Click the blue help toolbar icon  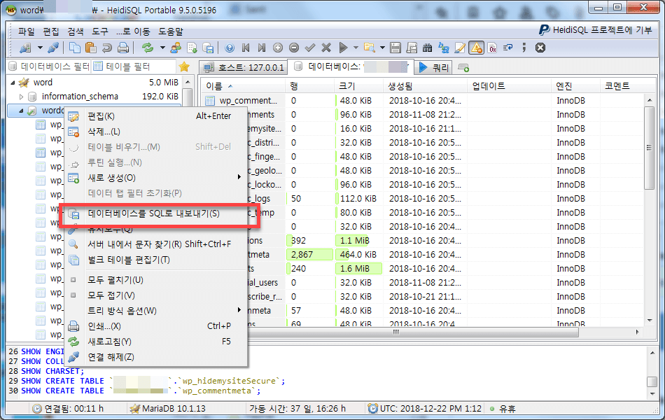pyautogui.click(x=230, y=48)
